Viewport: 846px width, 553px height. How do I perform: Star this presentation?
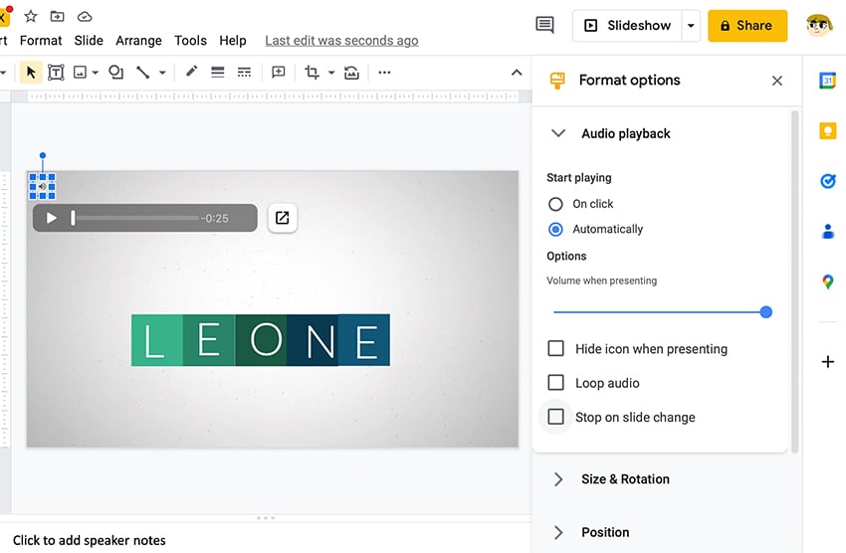(x=31, y=16)
